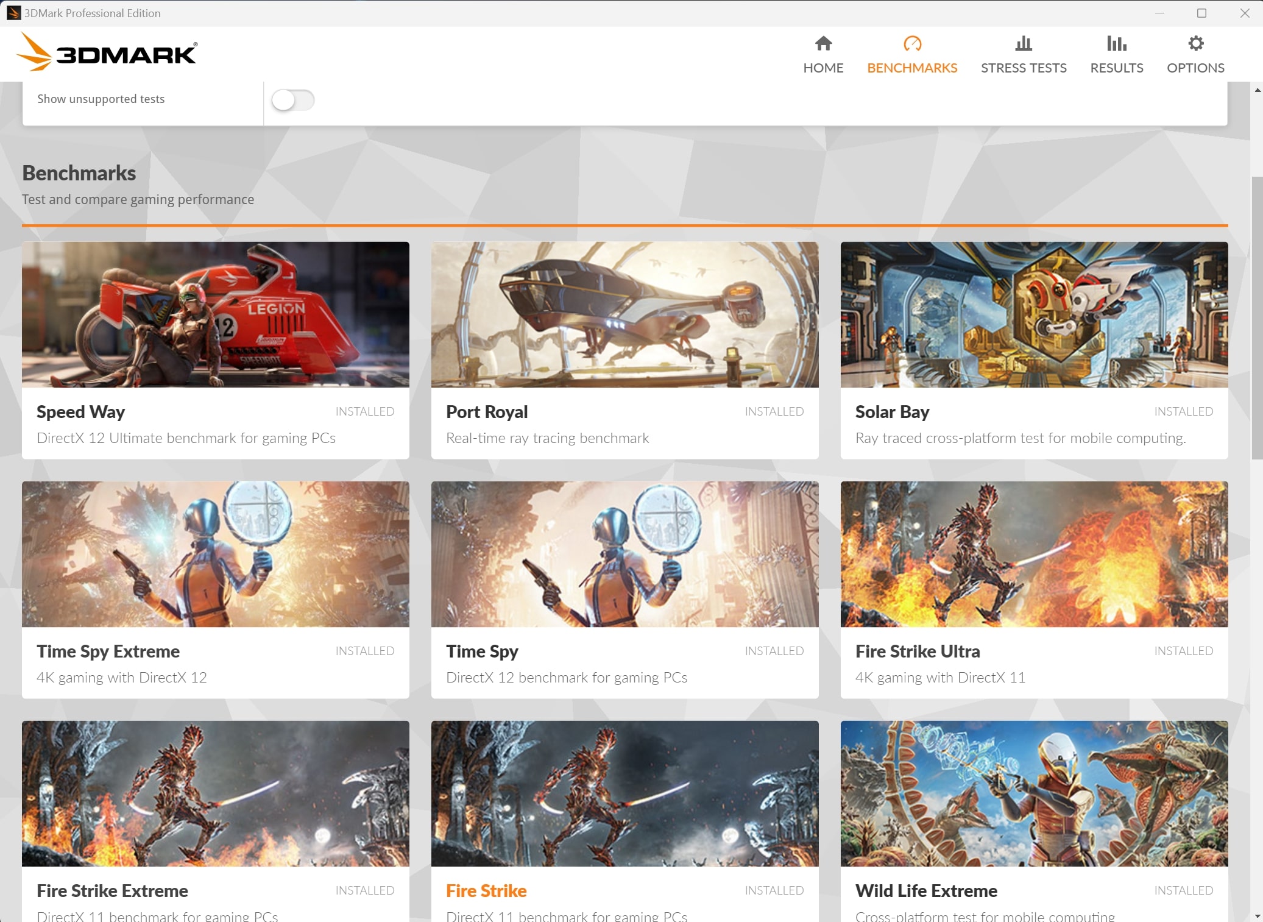
Task: Click the scrollbar up arrow
Action: [1258, 90]
